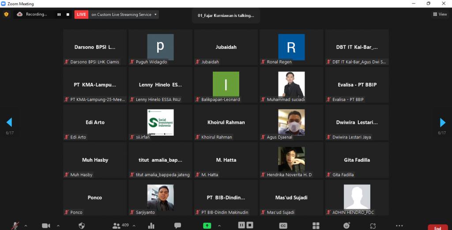The width and height of the screenshot is (452, 230).
Task: Unmute the microphone
Action: 15,226
